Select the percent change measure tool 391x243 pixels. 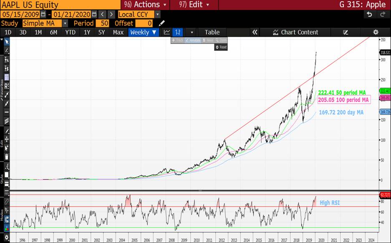[7, 60]
